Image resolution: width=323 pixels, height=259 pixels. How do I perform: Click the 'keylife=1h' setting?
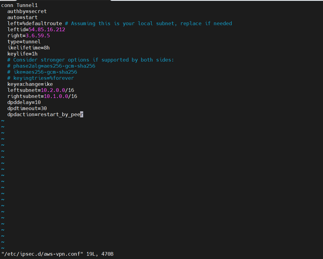point(22,54)
